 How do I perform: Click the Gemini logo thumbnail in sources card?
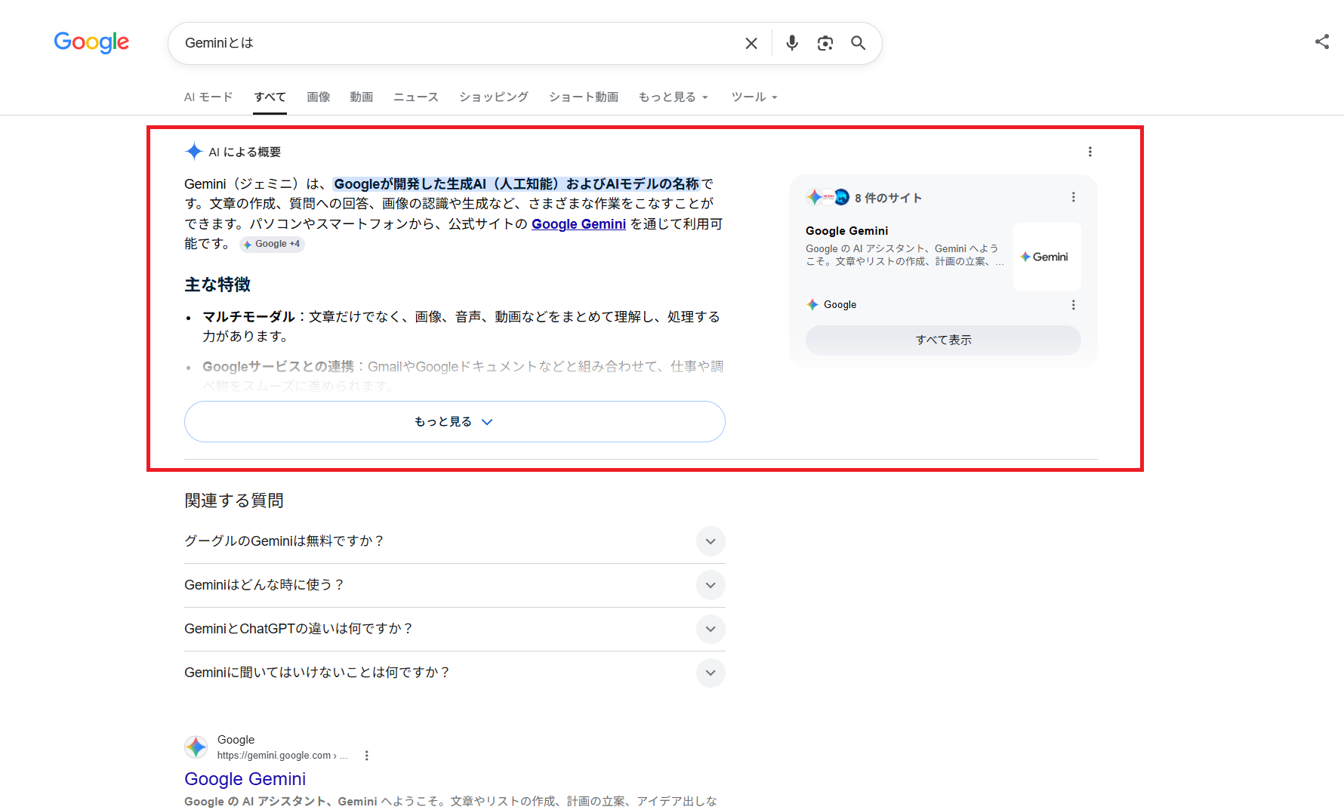click(x=1047, y=257)
